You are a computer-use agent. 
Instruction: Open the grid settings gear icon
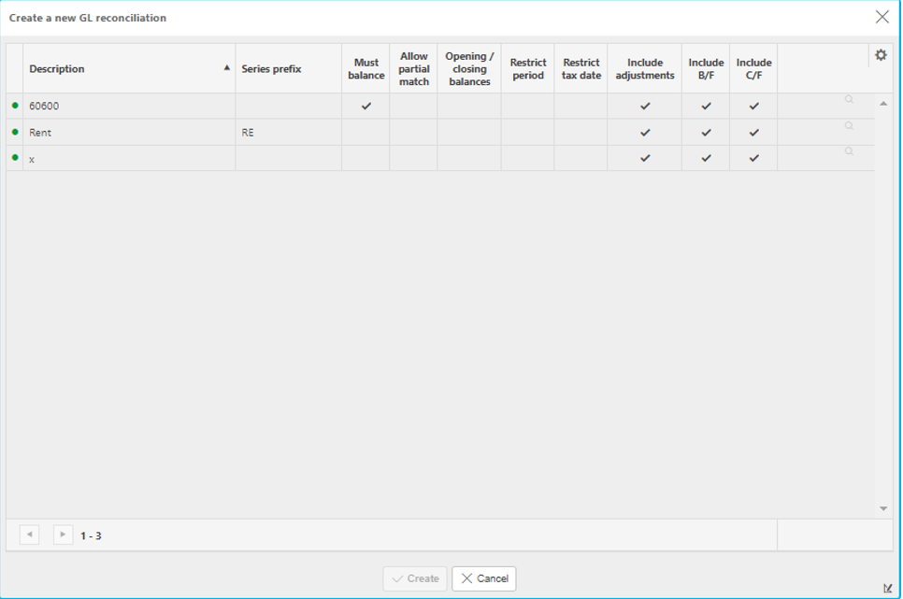point(881,55)
